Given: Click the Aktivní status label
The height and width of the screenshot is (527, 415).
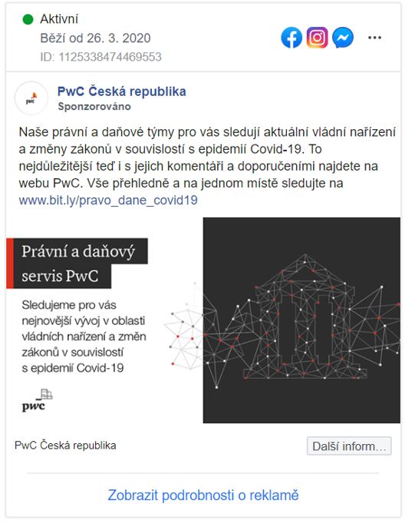Looking at the screenshot, I should [59, 19].
